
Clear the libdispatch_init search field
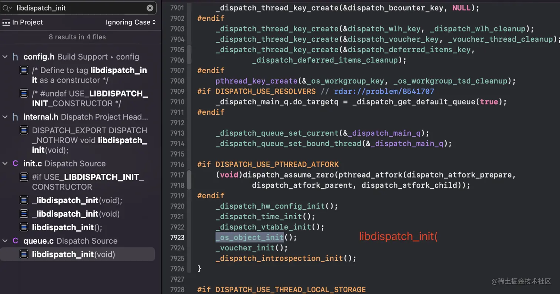click(x=150, y=8)
